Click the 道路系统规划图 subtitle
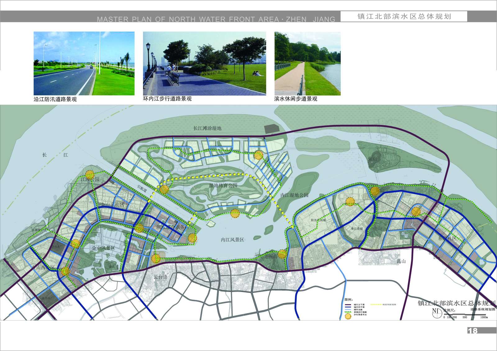The image size is (497, 351). [483, 309]
